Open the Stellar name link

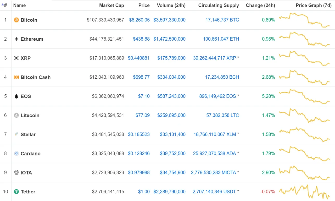coord(28,135)
